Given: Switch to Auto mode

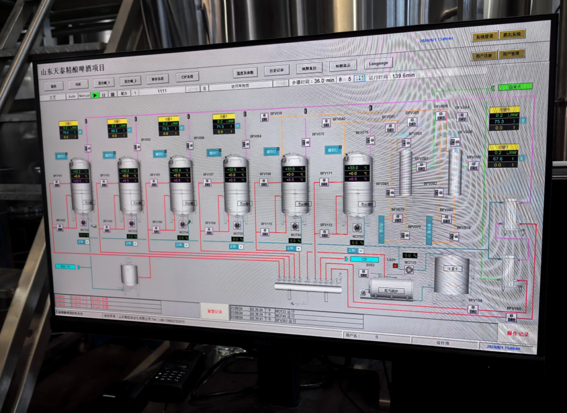Looking at the screenshot, I should [x=71, y=96].
